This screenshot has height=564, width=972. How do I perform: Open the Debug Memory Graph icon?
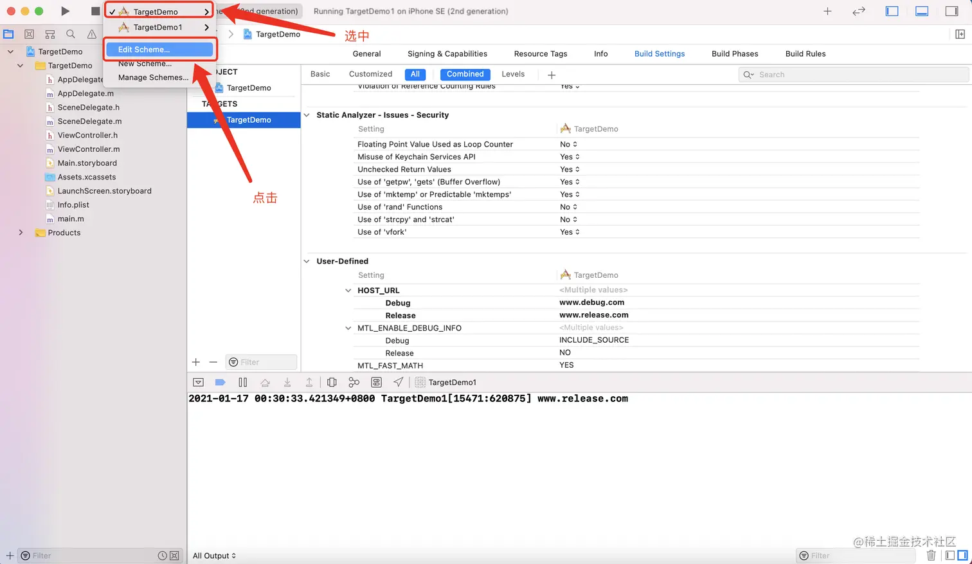pos(354,382)
